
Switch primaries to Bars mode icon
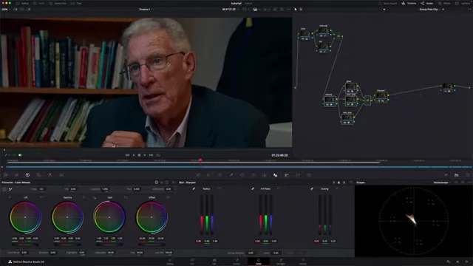click(x=162, y=183)
